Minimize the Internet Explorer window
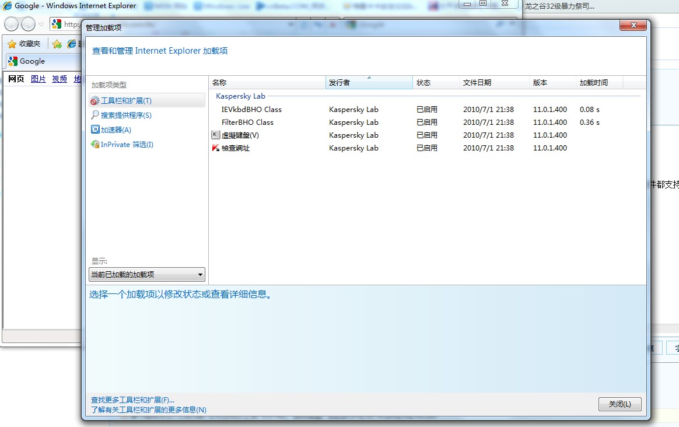Image resolution: width=679 pixels, height=427 pixels. (x=467, y=4)
